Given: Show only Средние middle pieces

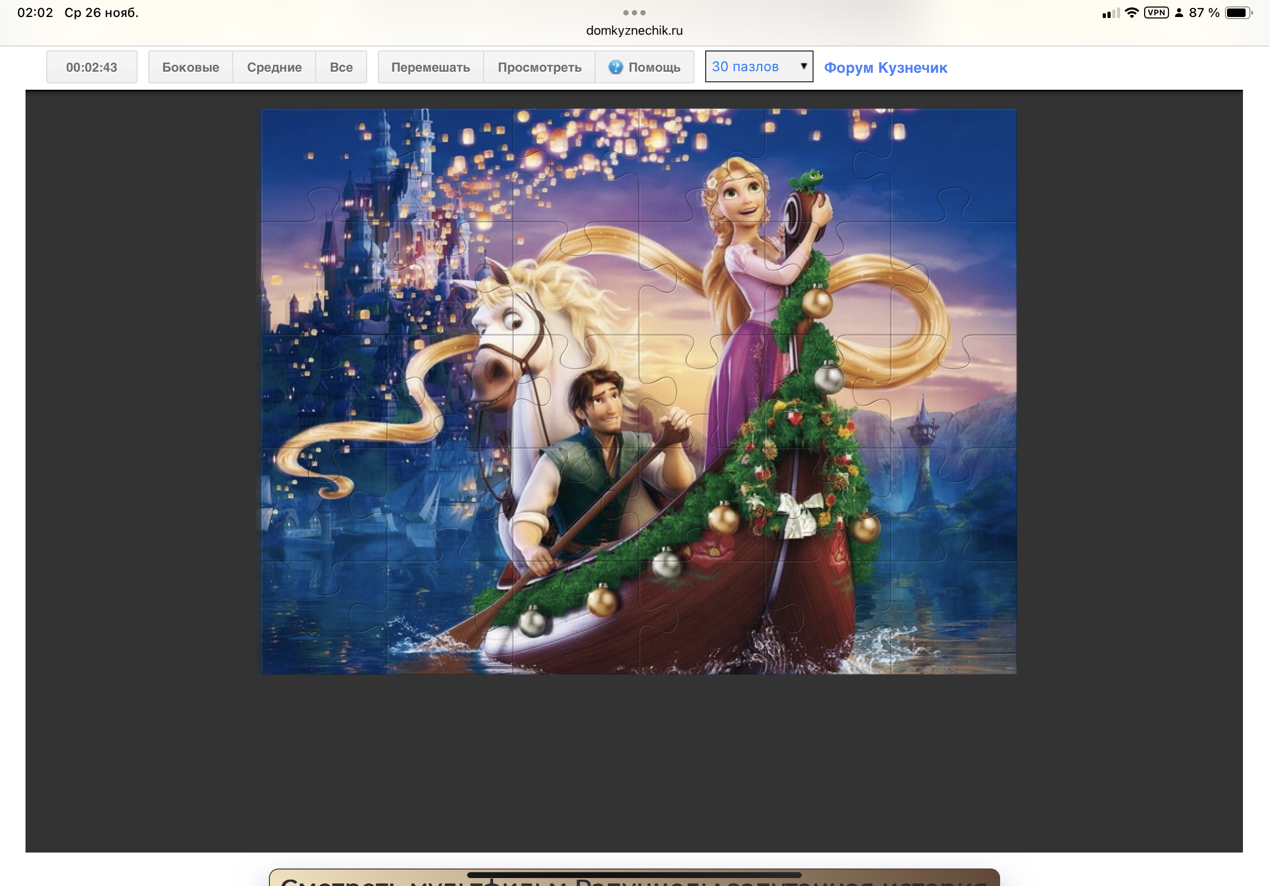Looking at the screenshot, I should [274, 67].
